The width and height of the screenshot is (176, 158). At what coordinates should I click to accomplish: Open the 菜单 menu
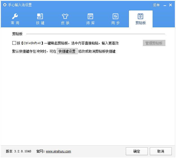click(156, 5)
